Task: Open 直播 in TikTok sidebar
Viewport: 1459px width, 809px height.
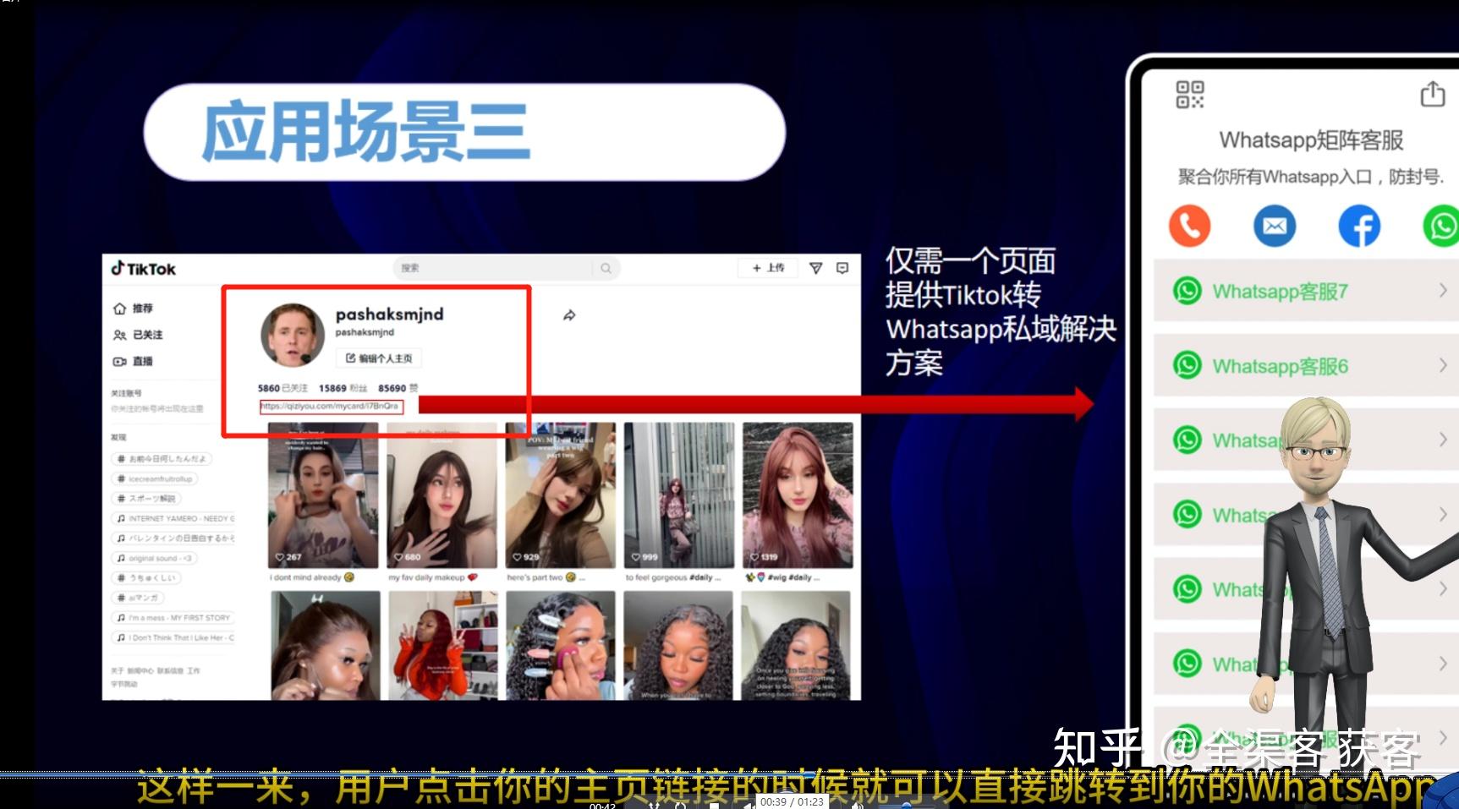Action: coord(134,361)
